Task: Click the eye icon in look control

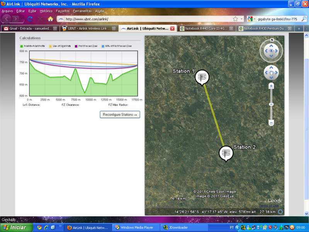Action: (x=272, y=51)
